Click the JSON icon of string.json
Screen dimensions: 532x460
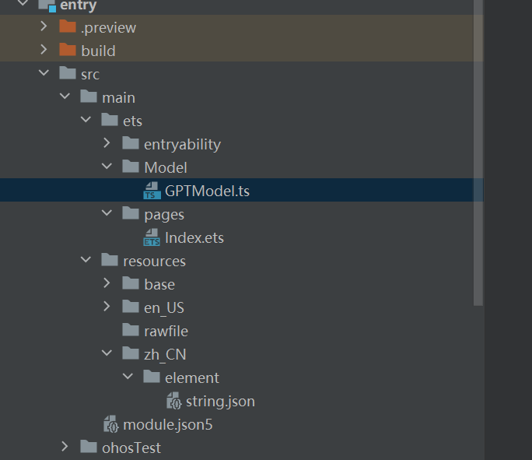pyautogui.click(x=174, y=401)
